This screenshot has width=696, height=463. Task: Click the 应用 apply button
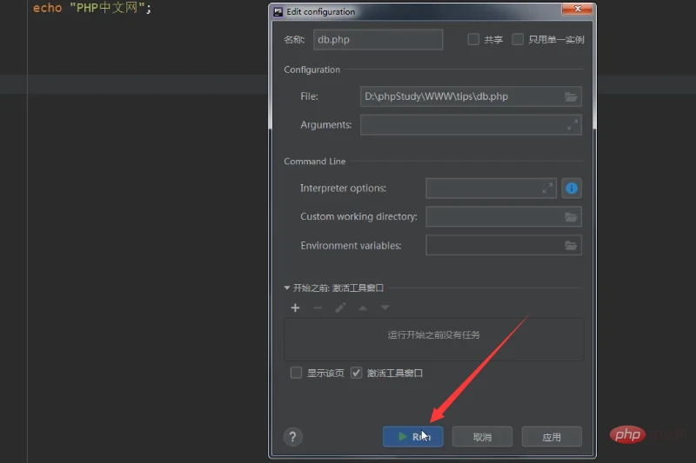[x=552, y=437]
